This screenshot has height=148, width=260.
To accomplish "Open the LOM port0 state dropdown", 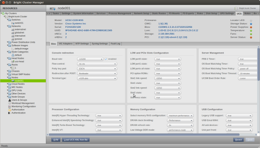I will click(x=168, y=59).
